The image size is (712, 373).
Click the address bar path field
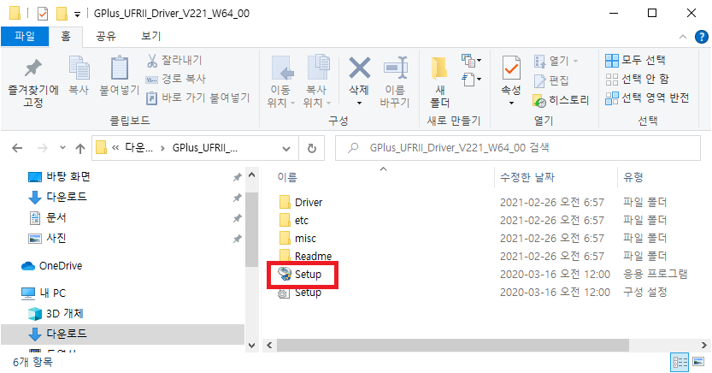tap(195, 148)
